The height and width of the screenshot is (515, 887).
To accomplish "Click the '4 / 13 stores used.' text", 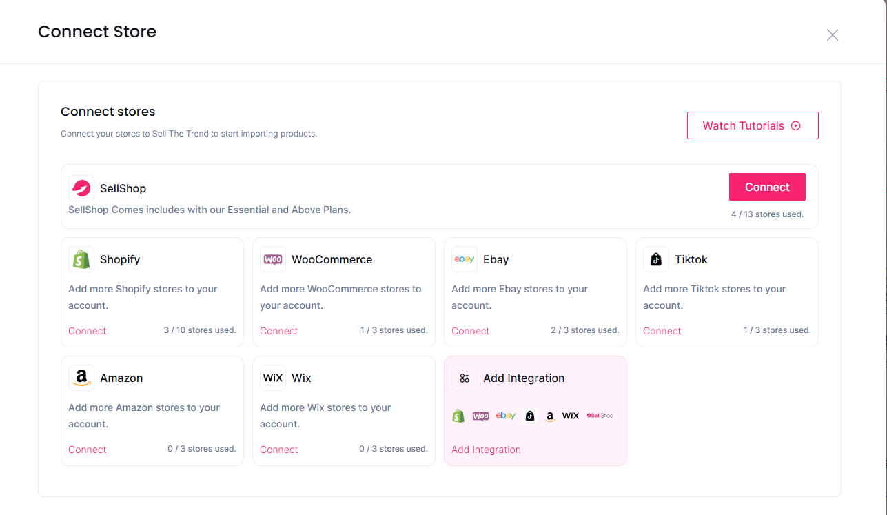I will pos(767,214).
